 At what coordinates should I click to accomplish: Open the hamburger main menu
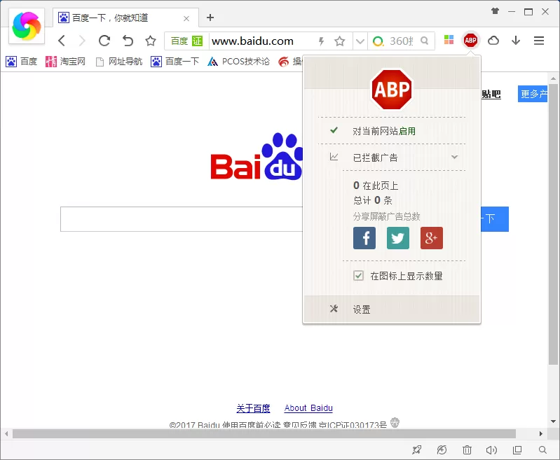539,41
